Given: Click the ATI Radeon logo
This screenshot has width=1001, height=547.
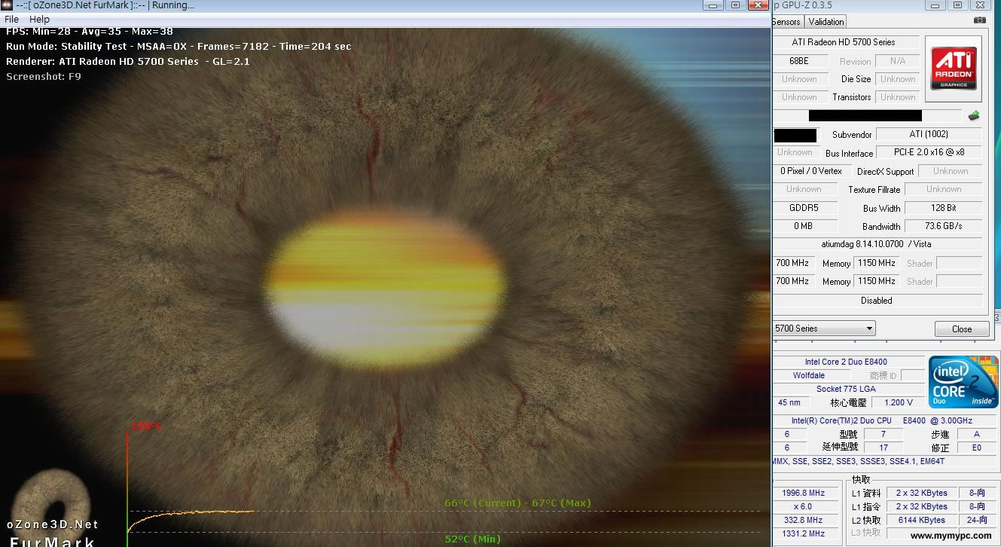Looking at the screenshot, I should coord(954,69).
